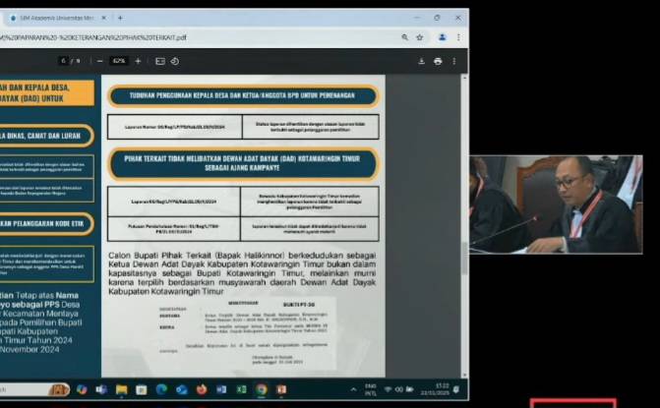The height and width of the screenshot is (408, 660).
Task: Click heading 'Tuduhan Penggunaan Kepala Desa'
Action: pos(242,96)
